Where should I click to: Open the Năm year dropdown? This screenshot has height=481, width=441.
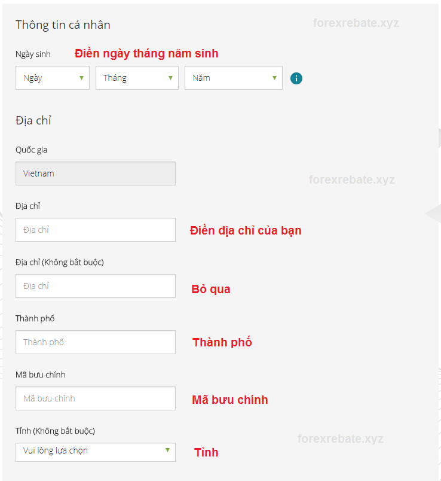(x=233, y=78)
